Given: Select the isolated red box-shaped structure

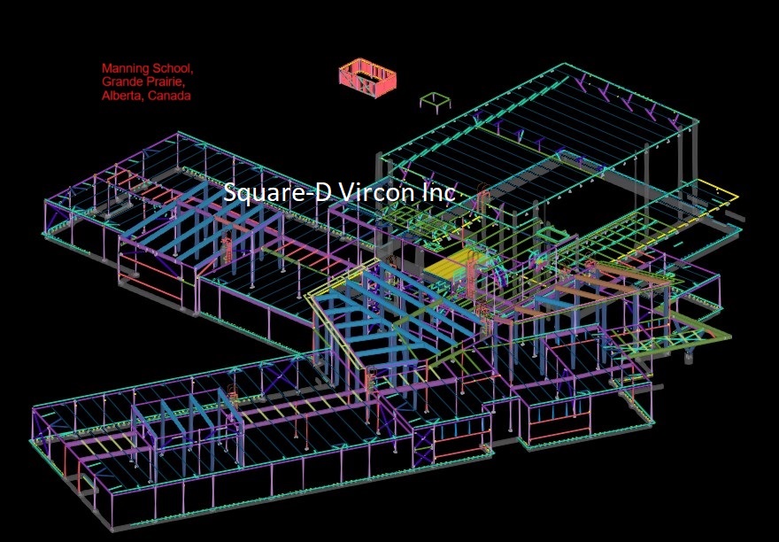Looking at the screenshot, I should [367, 78].
